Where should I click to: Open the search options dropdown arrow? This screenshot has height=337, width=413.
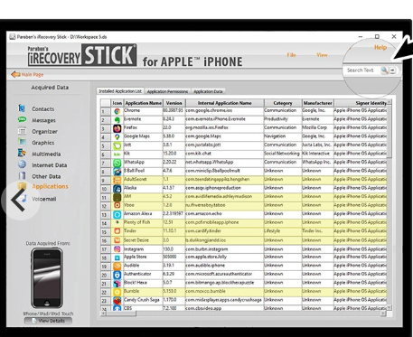coord(392,70)
